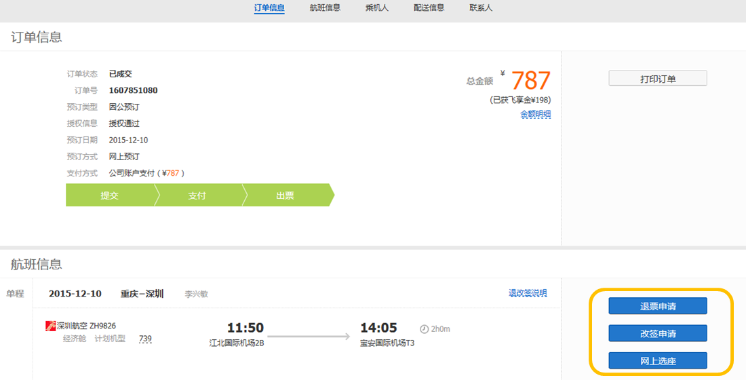This screenshot has height=380, width=746.
Task: Click the 江北国际机场2B text
Action: pyautogui.click(x=237, y=343)
